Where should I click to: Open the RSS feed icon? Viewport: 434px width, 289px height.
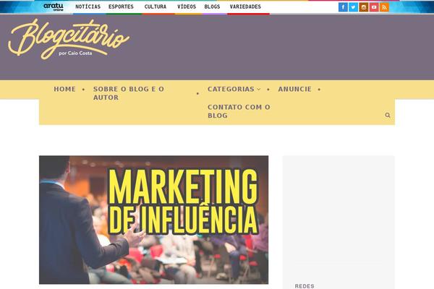coord(385,7)
